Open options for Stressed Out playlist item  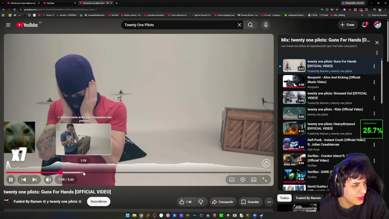374,98
